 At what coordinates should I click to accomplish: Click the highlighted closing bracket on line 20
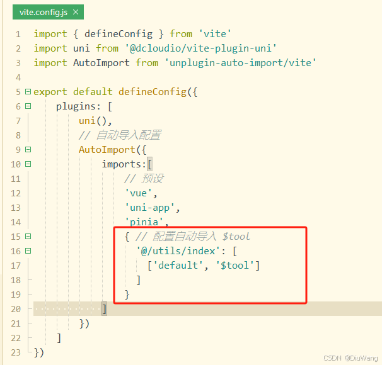[104, 309]
